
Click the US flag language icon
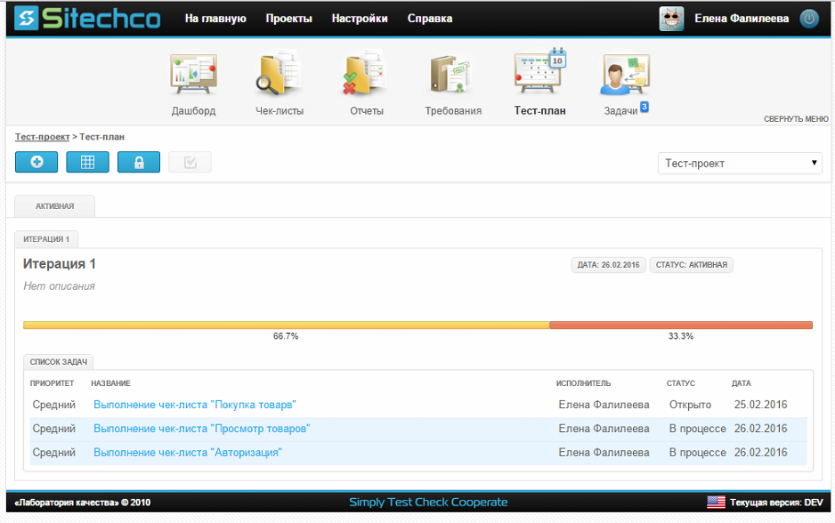716,502
